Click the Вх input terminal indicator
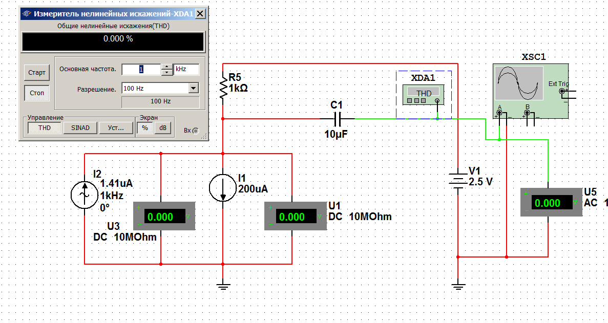Image resolution: width=608 pixels, height=323 pixels. coord(196,131)
